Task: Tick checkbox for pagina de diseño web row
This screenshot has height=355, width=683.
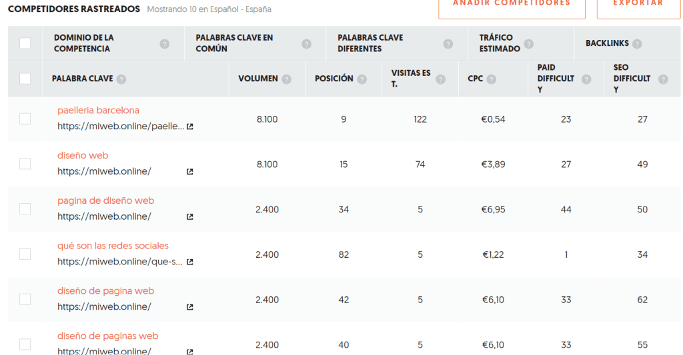Action: tap(25, 209)
